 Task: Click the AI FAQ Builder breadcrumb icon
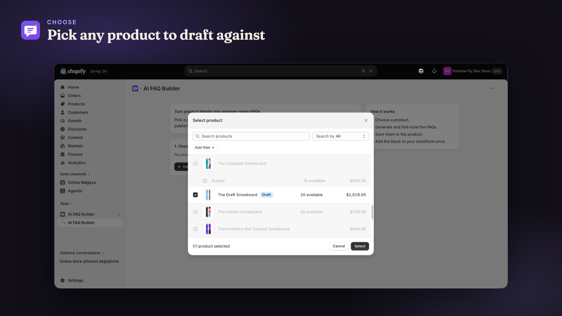pyautogui.click(x=135, y=88)
